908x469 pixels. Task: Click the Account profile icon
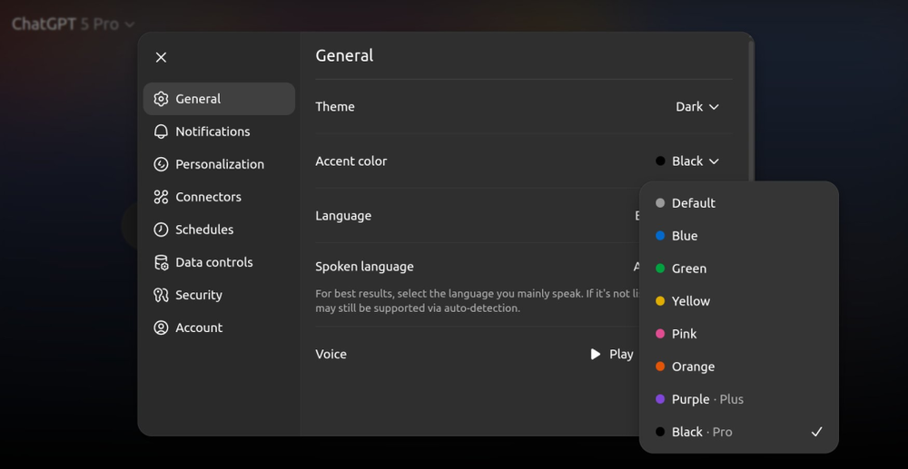tap(161, 327)
